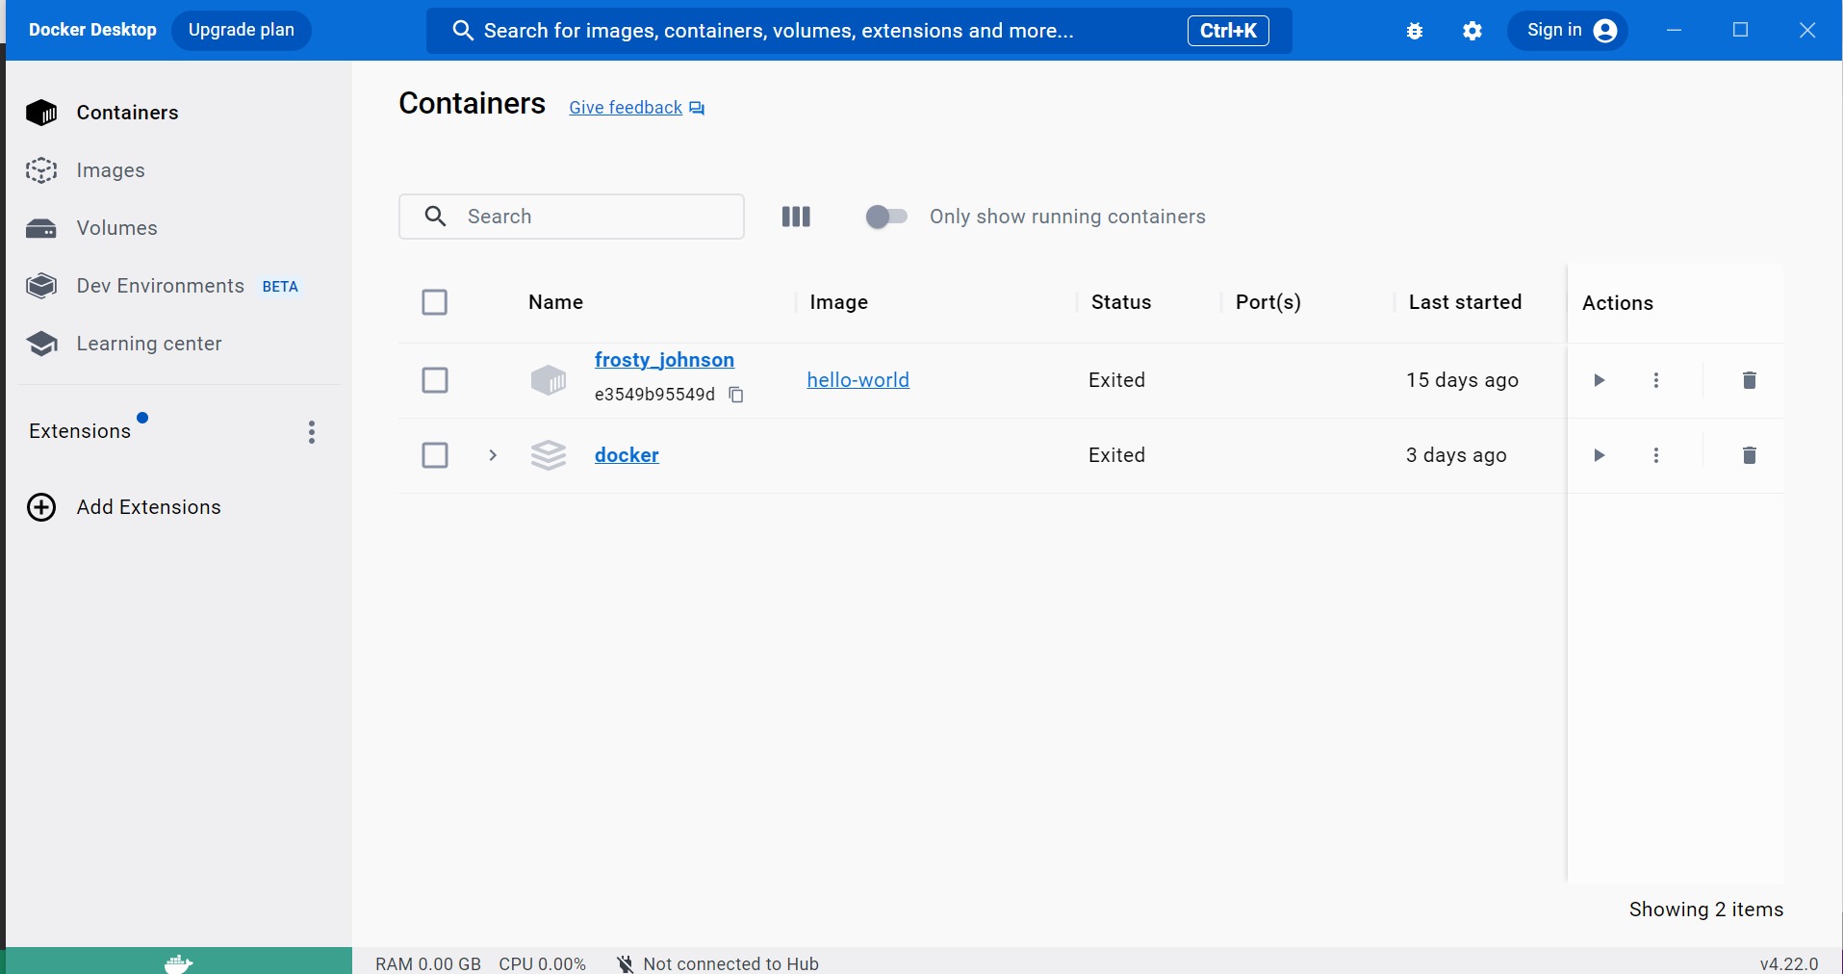Click the 15 days ago cell
1843x974 pixels.
click(x=1462, y=380)
